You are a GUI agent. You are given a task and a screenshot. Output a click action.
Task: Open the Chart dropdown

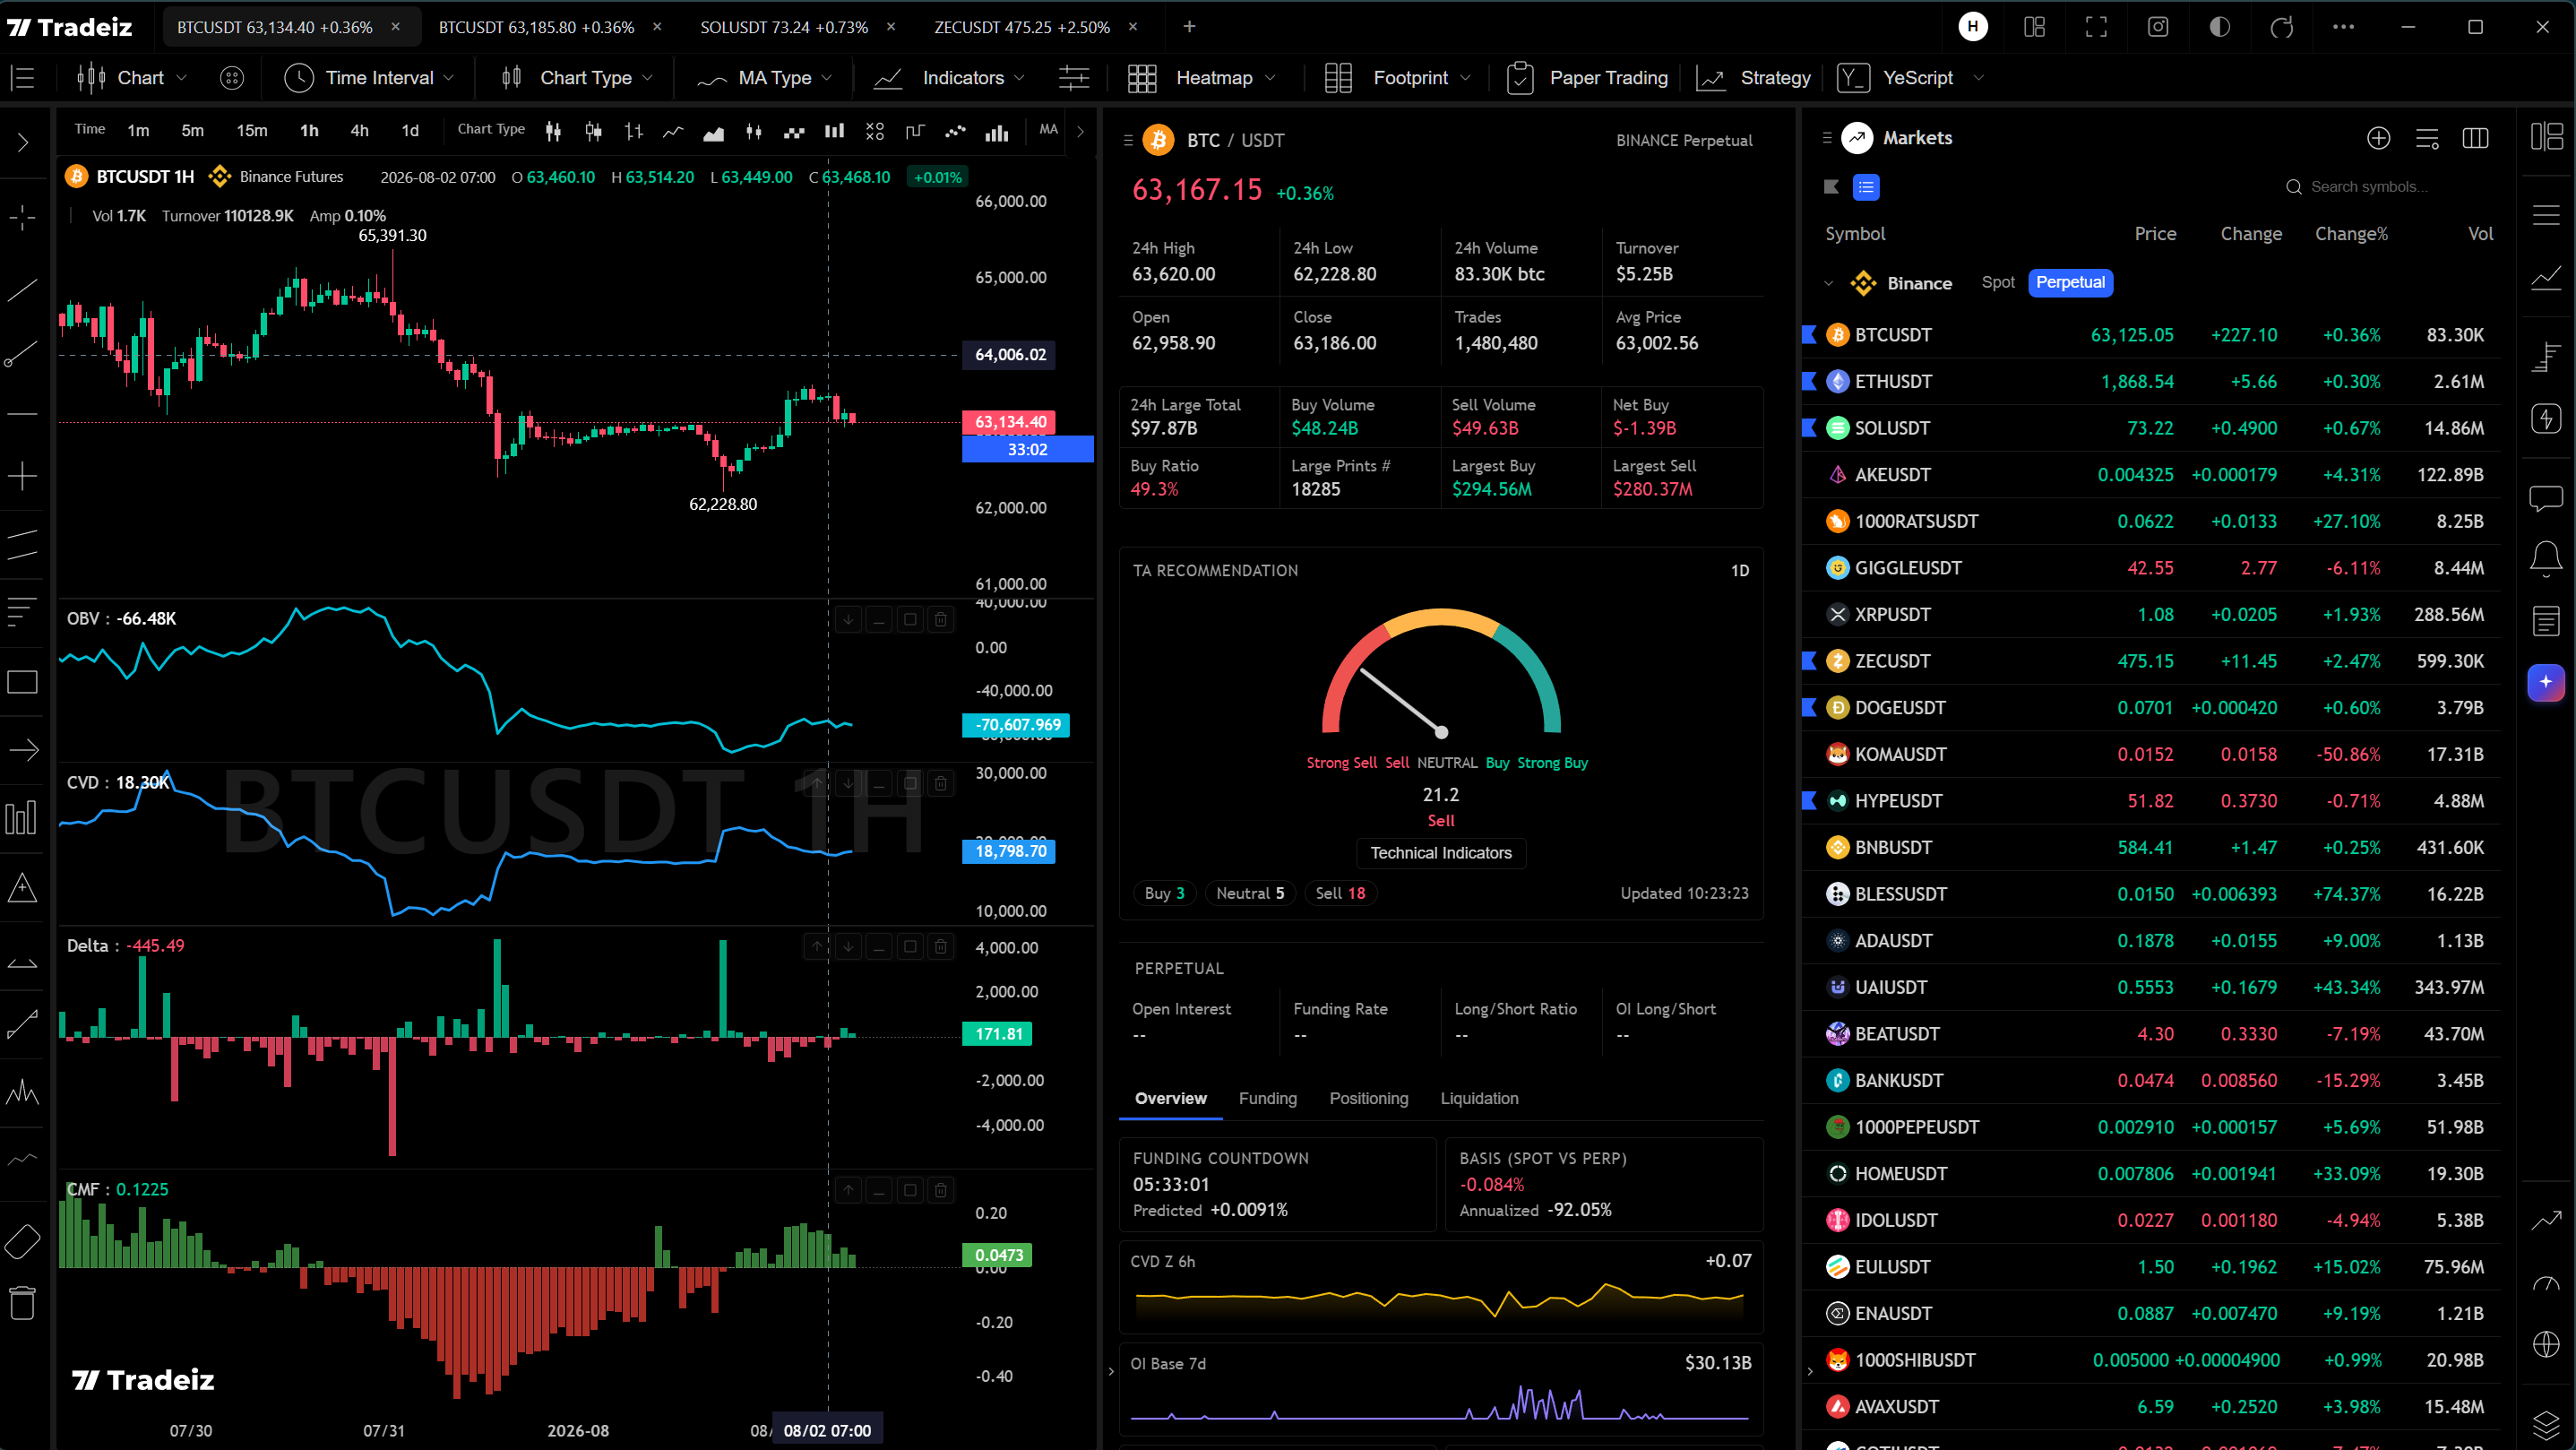(x=133, y=78)
